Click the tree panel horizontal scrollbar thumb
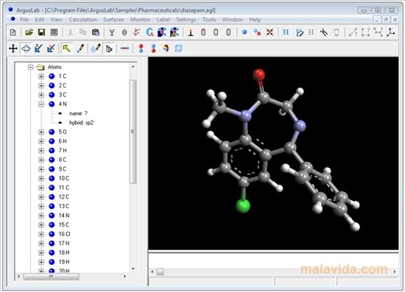This screenshot has height=292, width=405. pos(51,277)
